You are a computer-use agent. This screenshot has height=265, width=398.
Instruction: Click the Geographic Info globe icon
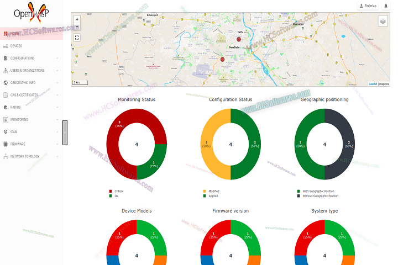(x=6, y=83)
